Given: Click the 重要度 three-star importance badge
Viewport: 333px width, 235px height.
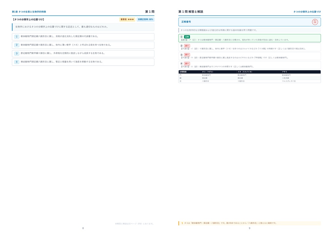Looking at the screenshot, I should pos(127,19).
